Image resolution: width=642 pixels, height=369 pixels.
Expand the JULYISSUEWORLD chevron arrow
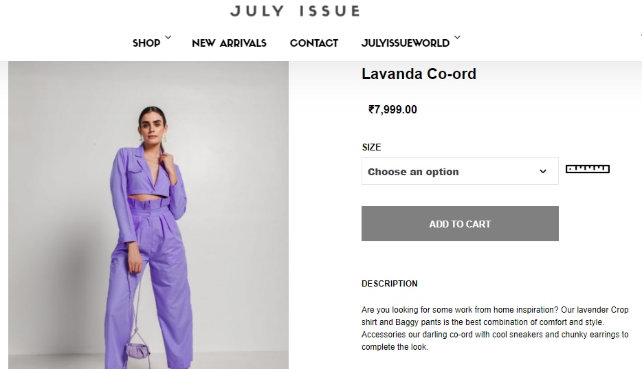457,37
